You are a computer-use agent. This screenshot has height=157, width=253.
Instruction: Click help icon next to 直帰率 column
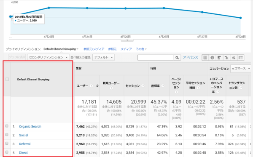click(163, 86)
